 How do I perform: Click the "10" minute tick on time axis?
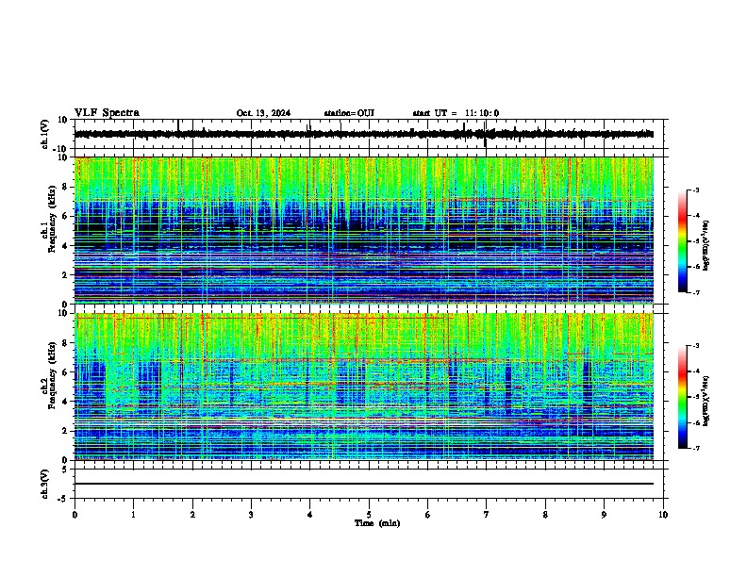[663, 515]
